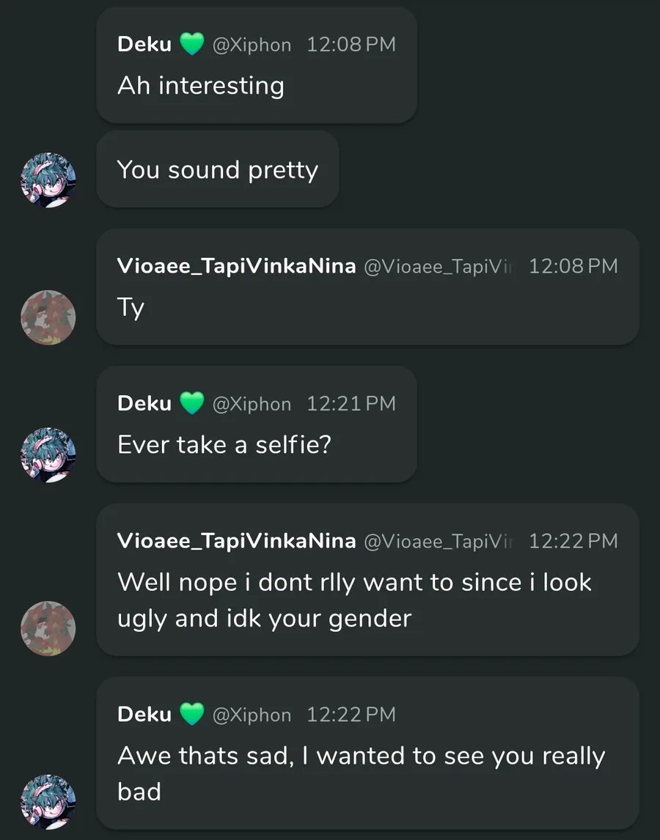Image resolution: width=660 pixels, height=840 pixels.
Task: Click the "Ah interesting" message text
Action: (x=200, y=86)
